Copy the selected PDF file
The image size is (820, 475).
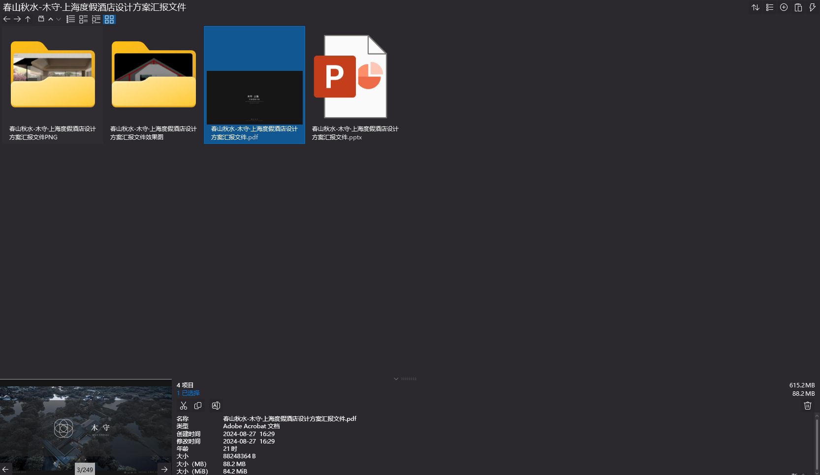point(198,406)
